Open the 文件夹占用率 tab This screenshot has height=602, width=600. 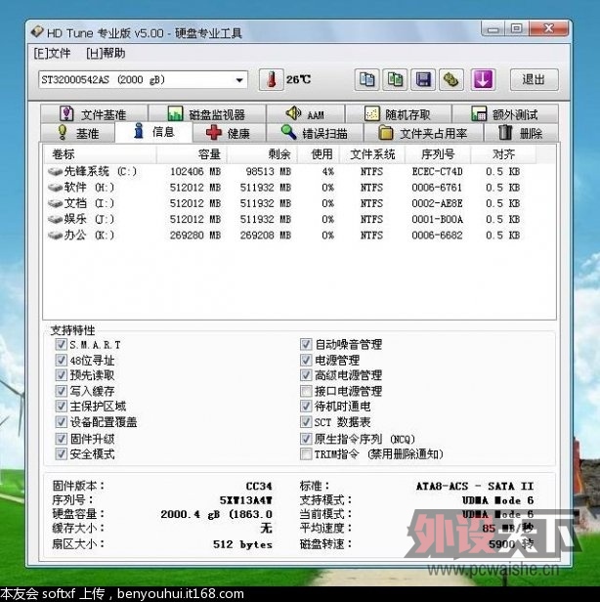(x=423, y=133)
